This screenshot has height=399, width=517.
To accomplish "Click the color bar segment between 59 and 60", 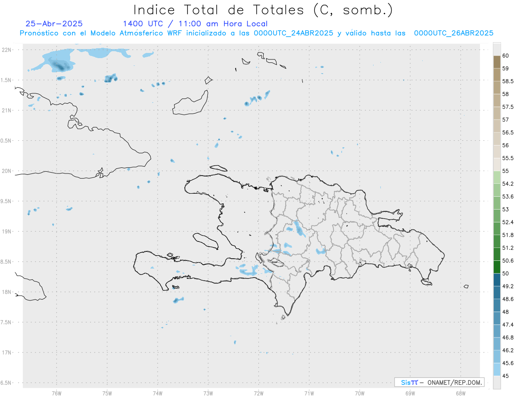I will pos(497,62).
